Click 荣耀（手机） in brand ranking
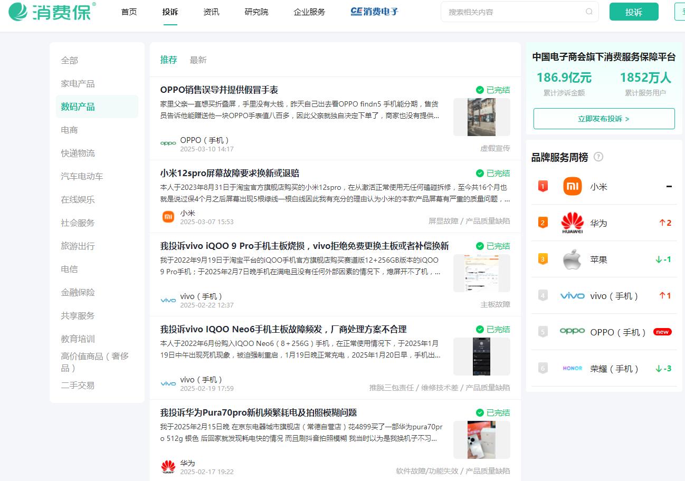Viewport: 685px width, 481px height. pos(614,369)
